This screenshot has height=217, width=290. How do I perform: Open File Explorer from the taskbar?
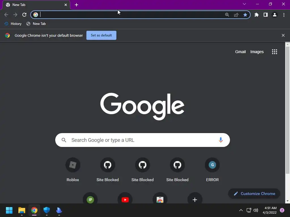point(22,210)
